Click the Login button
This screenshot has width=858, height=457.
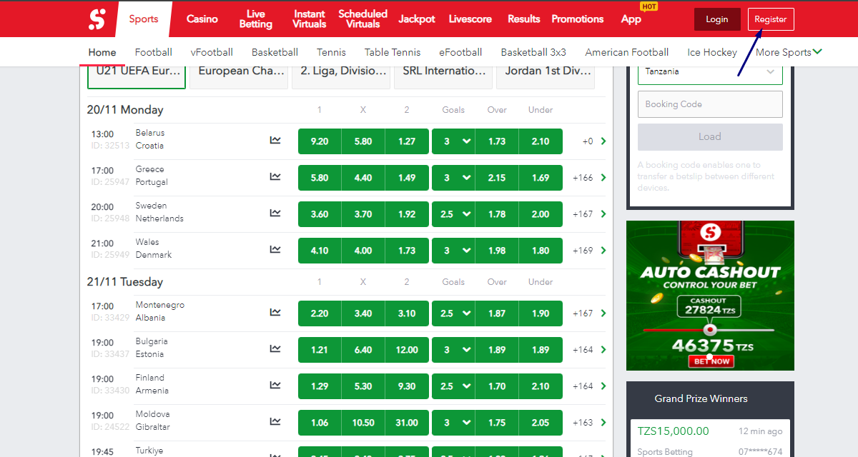pyautogui.click(x=717, y=19)
